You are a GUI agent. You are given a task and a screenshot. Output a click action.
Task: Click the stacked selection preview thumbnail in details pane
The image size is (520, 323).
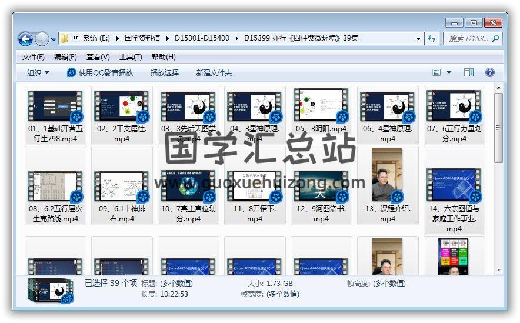51,291
